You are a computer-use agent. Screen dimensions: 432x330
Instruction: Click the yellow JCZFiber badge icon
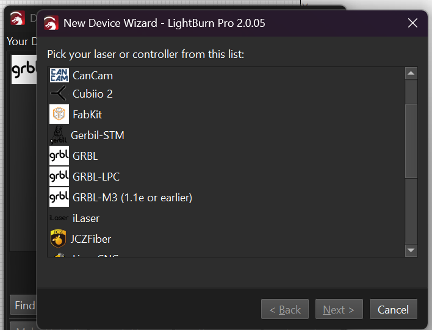59,239
